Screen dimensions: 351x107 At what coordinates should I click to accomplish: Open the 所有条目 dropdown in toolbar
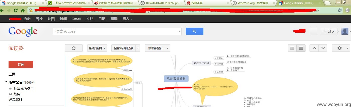tap(97, 48)
